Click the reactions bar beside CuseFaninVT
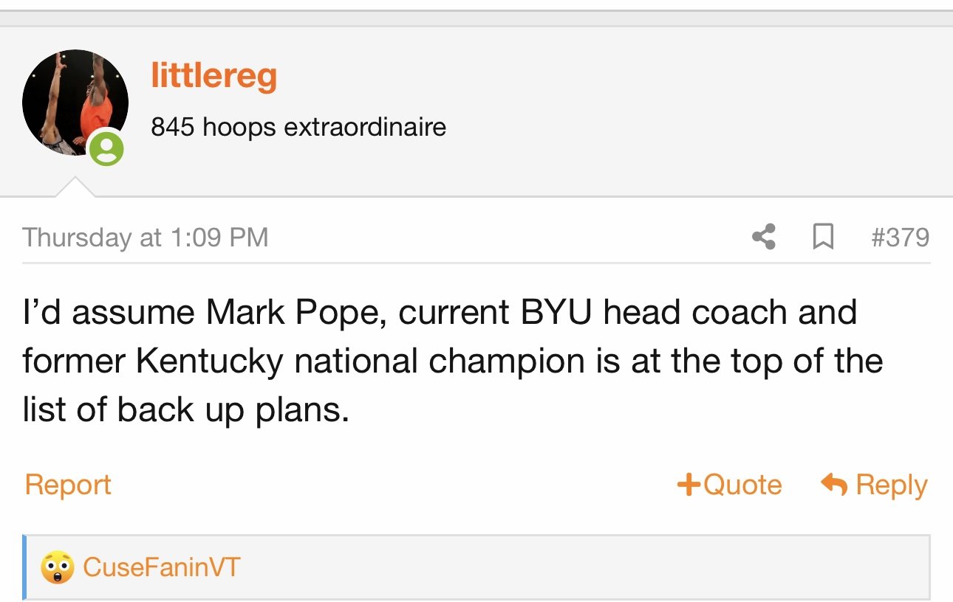Screen dimensions: 953x602 476,567
